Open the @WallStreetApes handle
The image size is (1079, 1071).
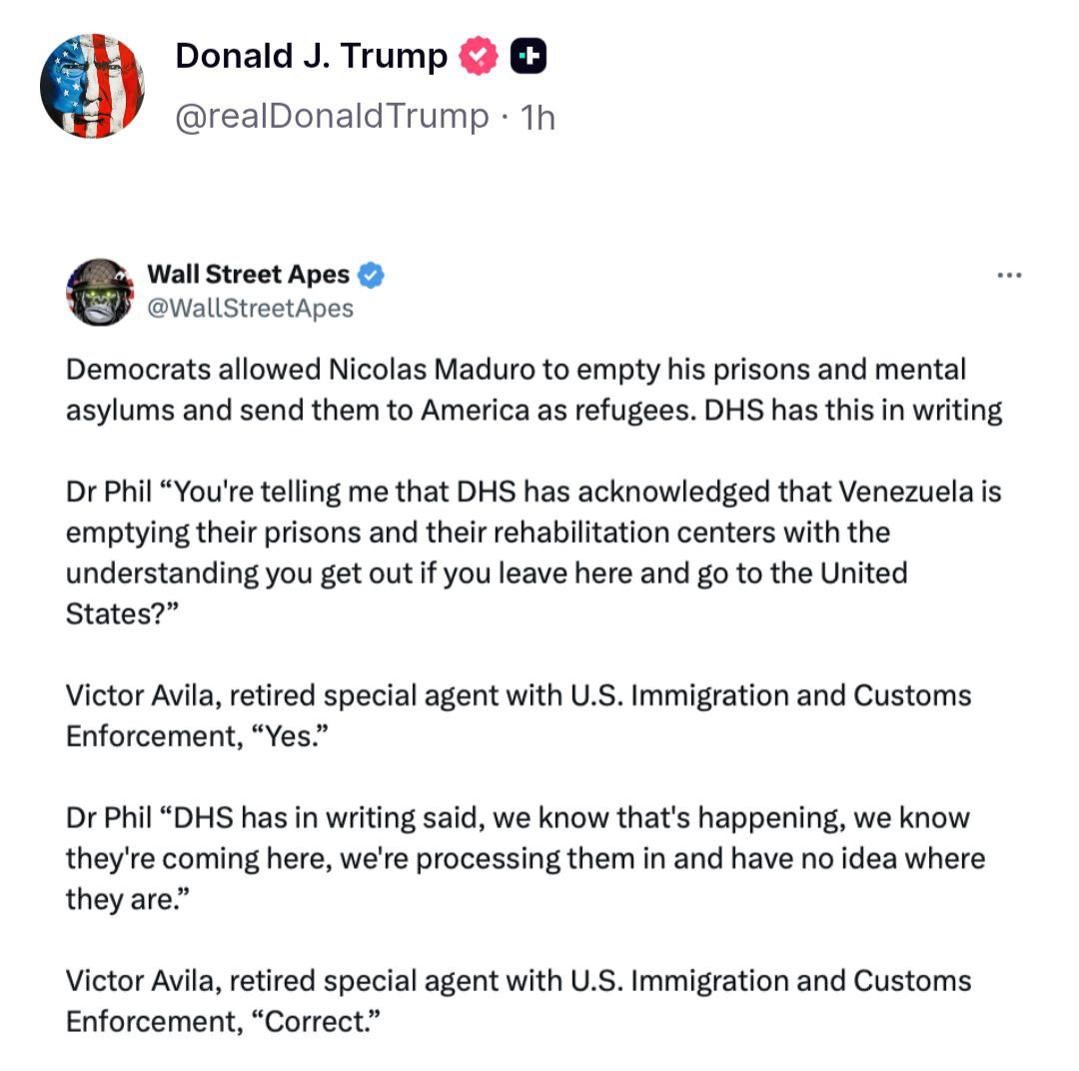point(250,308)
